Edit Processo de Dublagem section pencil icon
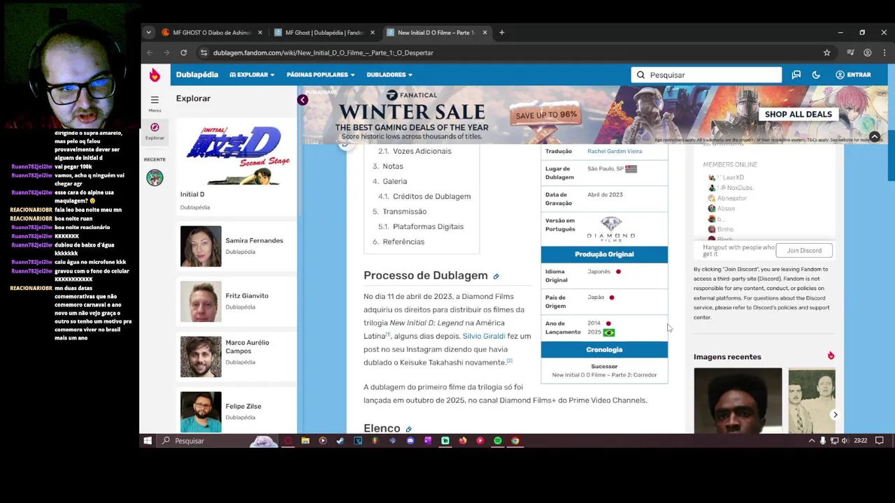This screenshot has height=503, width=895. click(496, 277)
